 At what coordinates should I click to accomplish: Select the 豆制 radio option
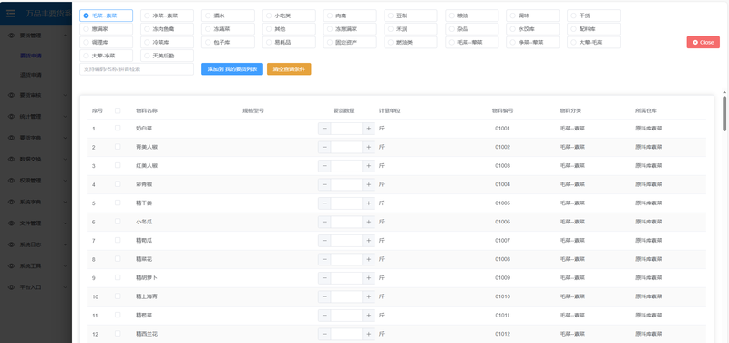411,16
